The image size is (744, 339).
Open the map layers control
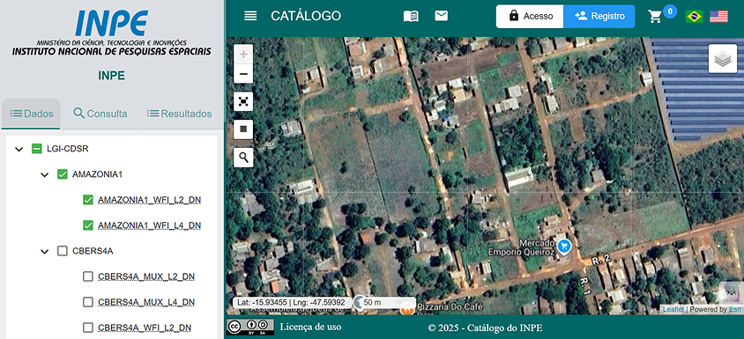723,58
